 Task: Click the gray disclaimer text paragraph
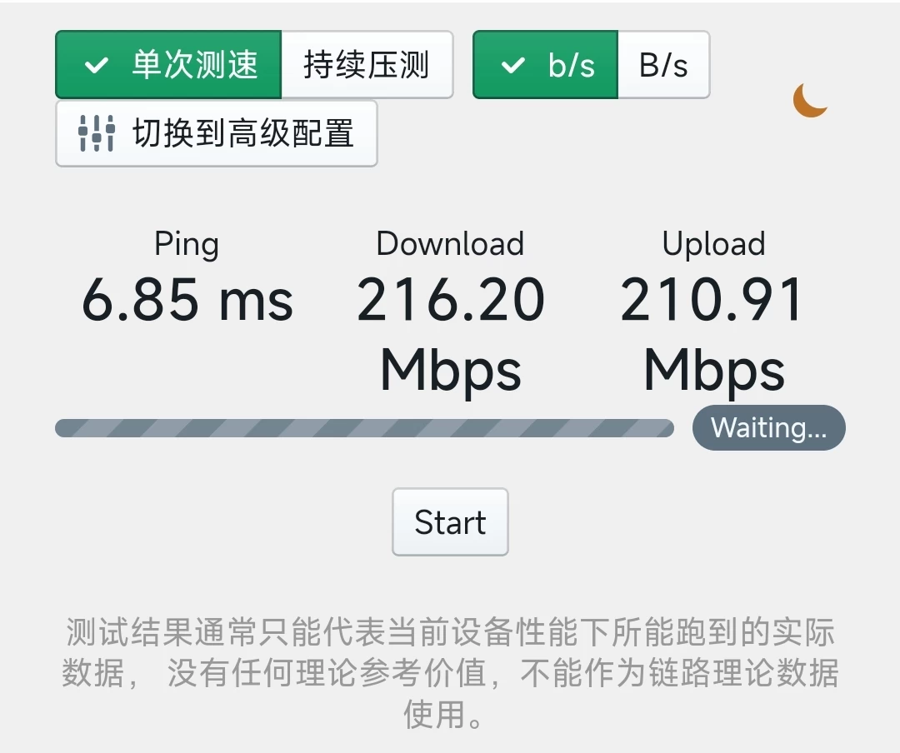[x=450, y=673]
